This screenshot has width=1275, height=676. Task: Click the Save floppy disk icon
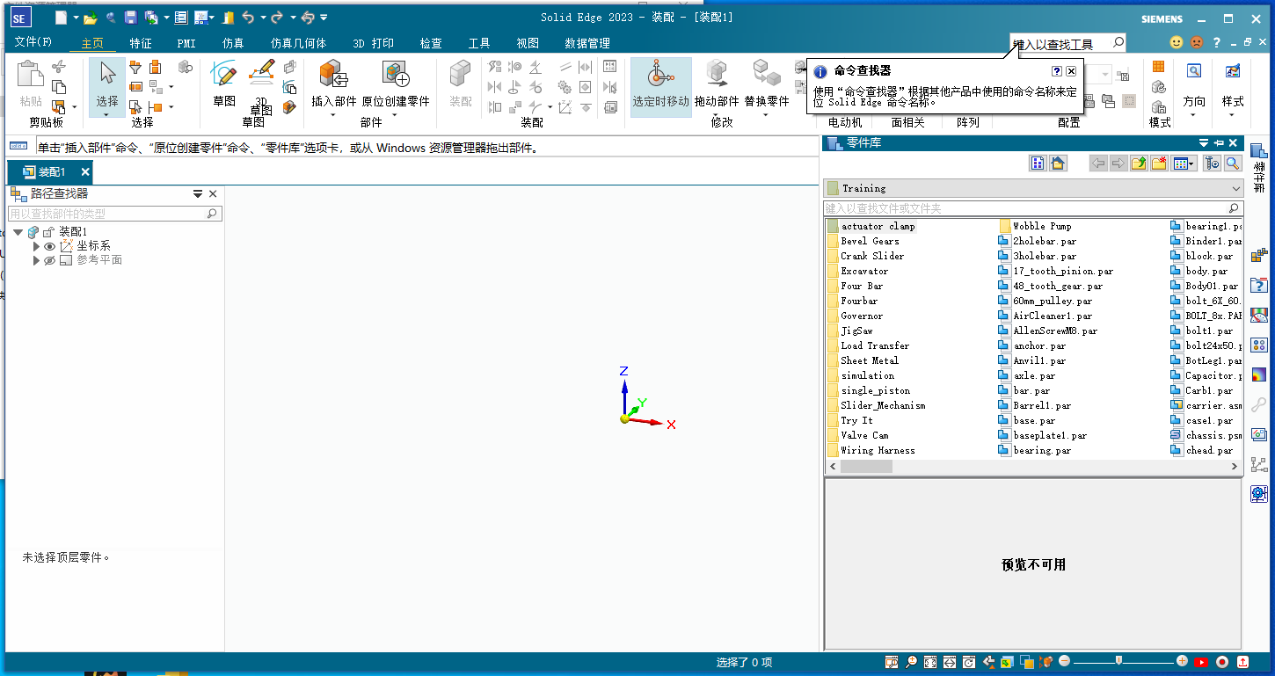pos(130,18)
